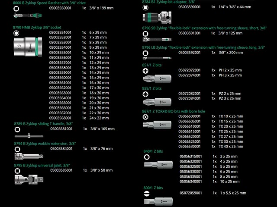Click the size 24 x 32 mm

(x=99, y=118)
